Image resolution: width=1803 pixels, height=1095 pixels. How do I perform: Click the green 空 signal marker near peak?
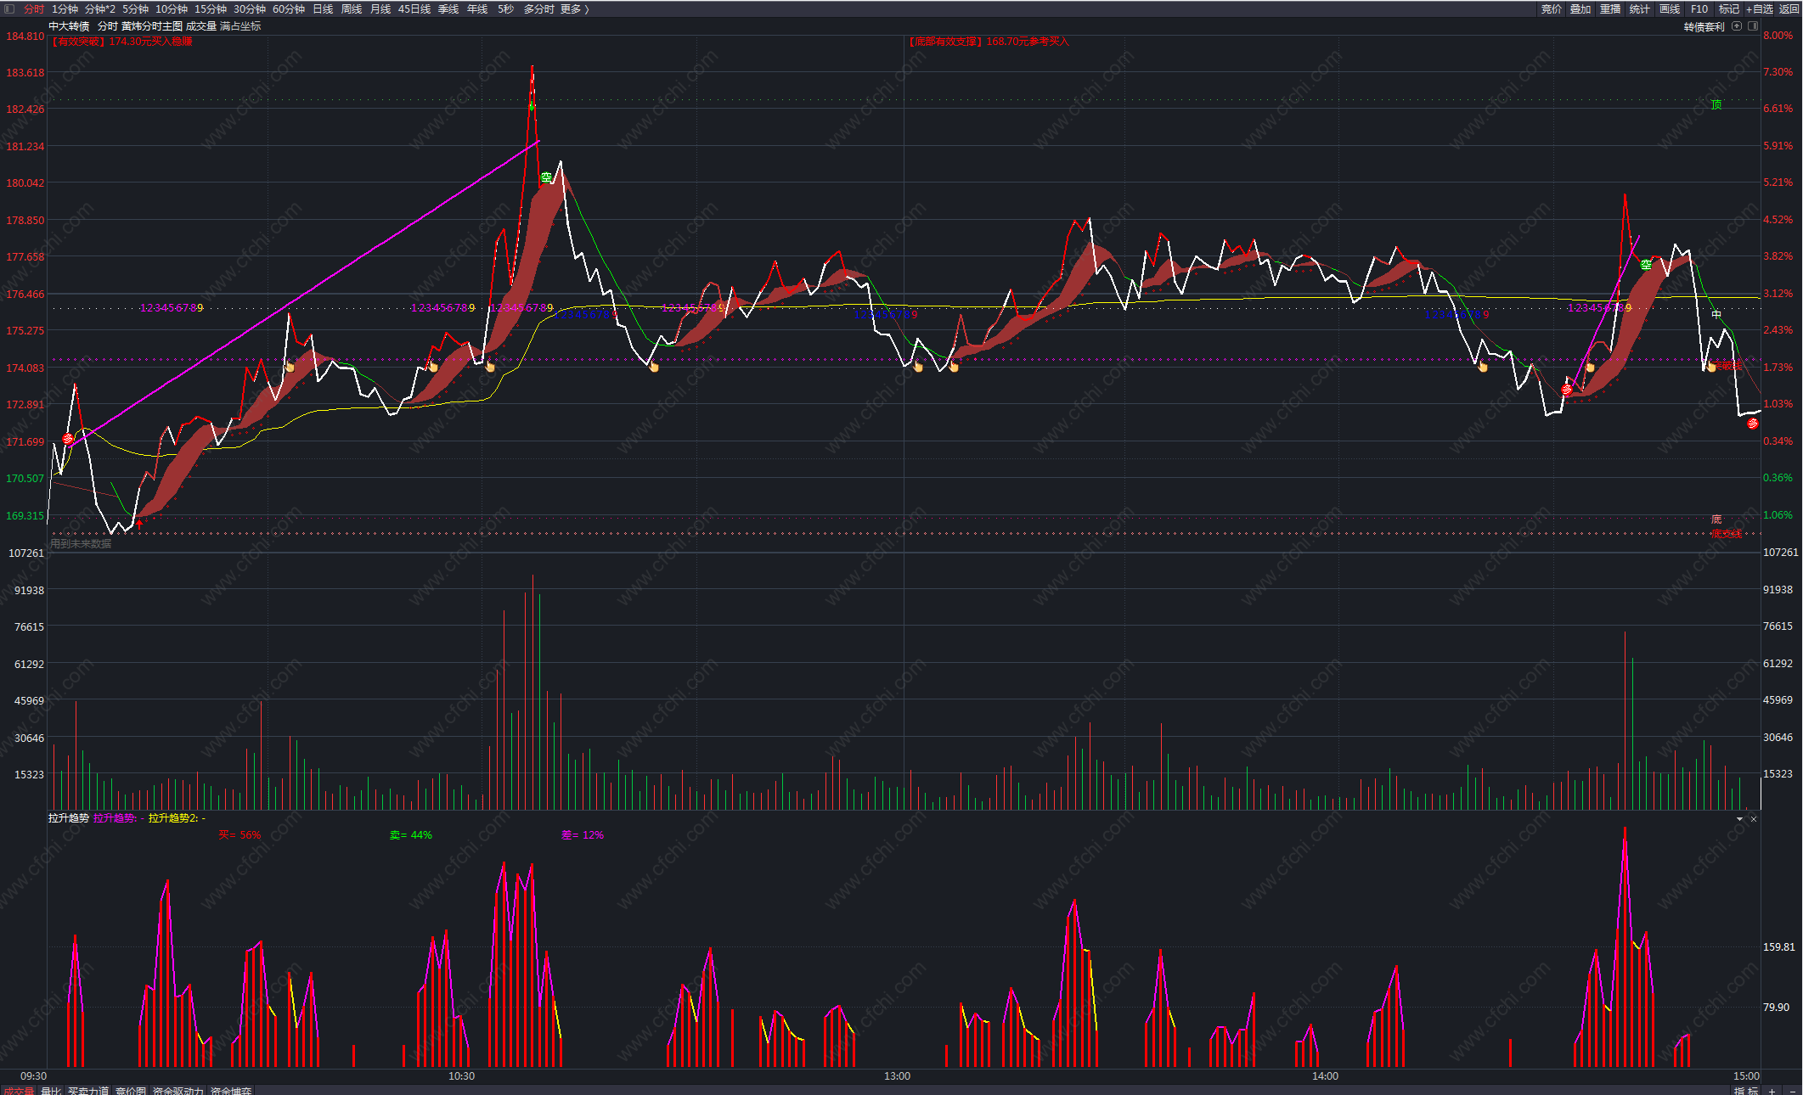[x=546, y=177]
